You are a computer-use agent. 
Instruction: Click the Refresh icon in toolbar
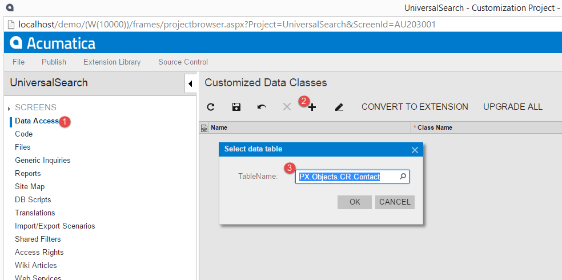(x=211, y=107)
